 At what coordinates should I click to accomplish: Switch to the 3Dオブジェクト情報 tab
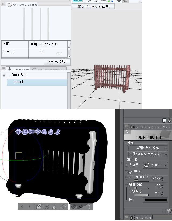23,5
